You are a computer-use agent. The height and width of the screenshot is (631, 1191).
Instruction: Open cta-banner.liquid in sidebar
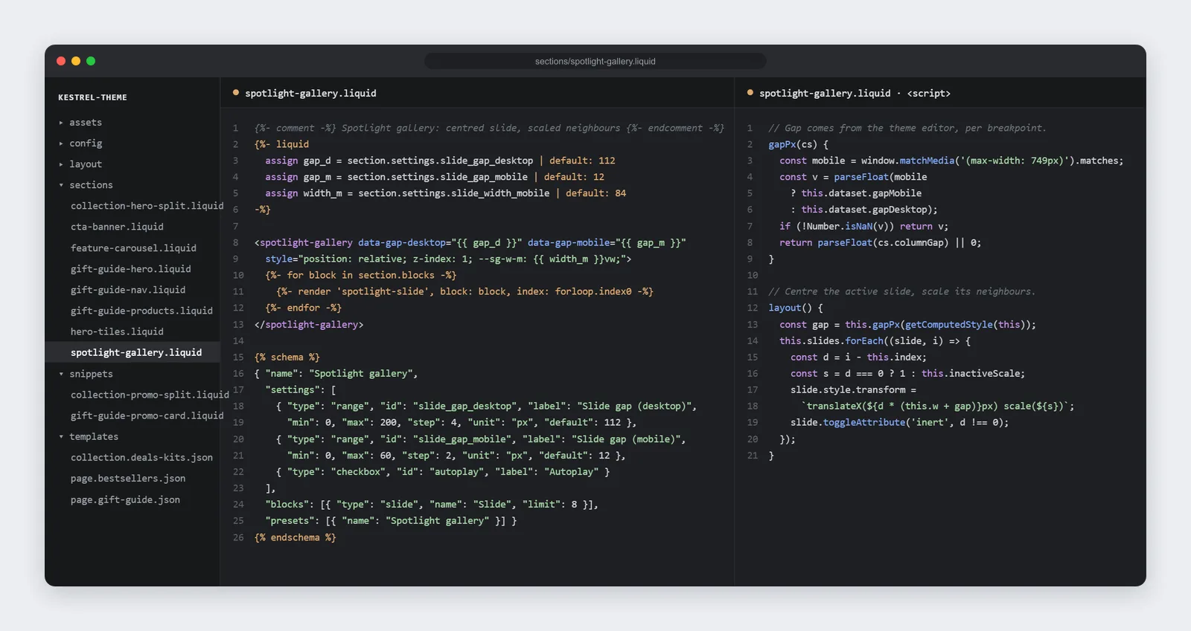[x=117, y=227]
